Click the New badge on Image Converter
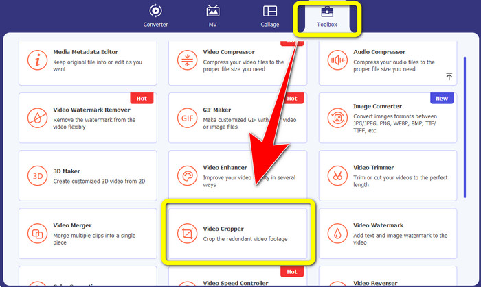The height and width of the screenshot is (287, 481). tap(442, 99)
